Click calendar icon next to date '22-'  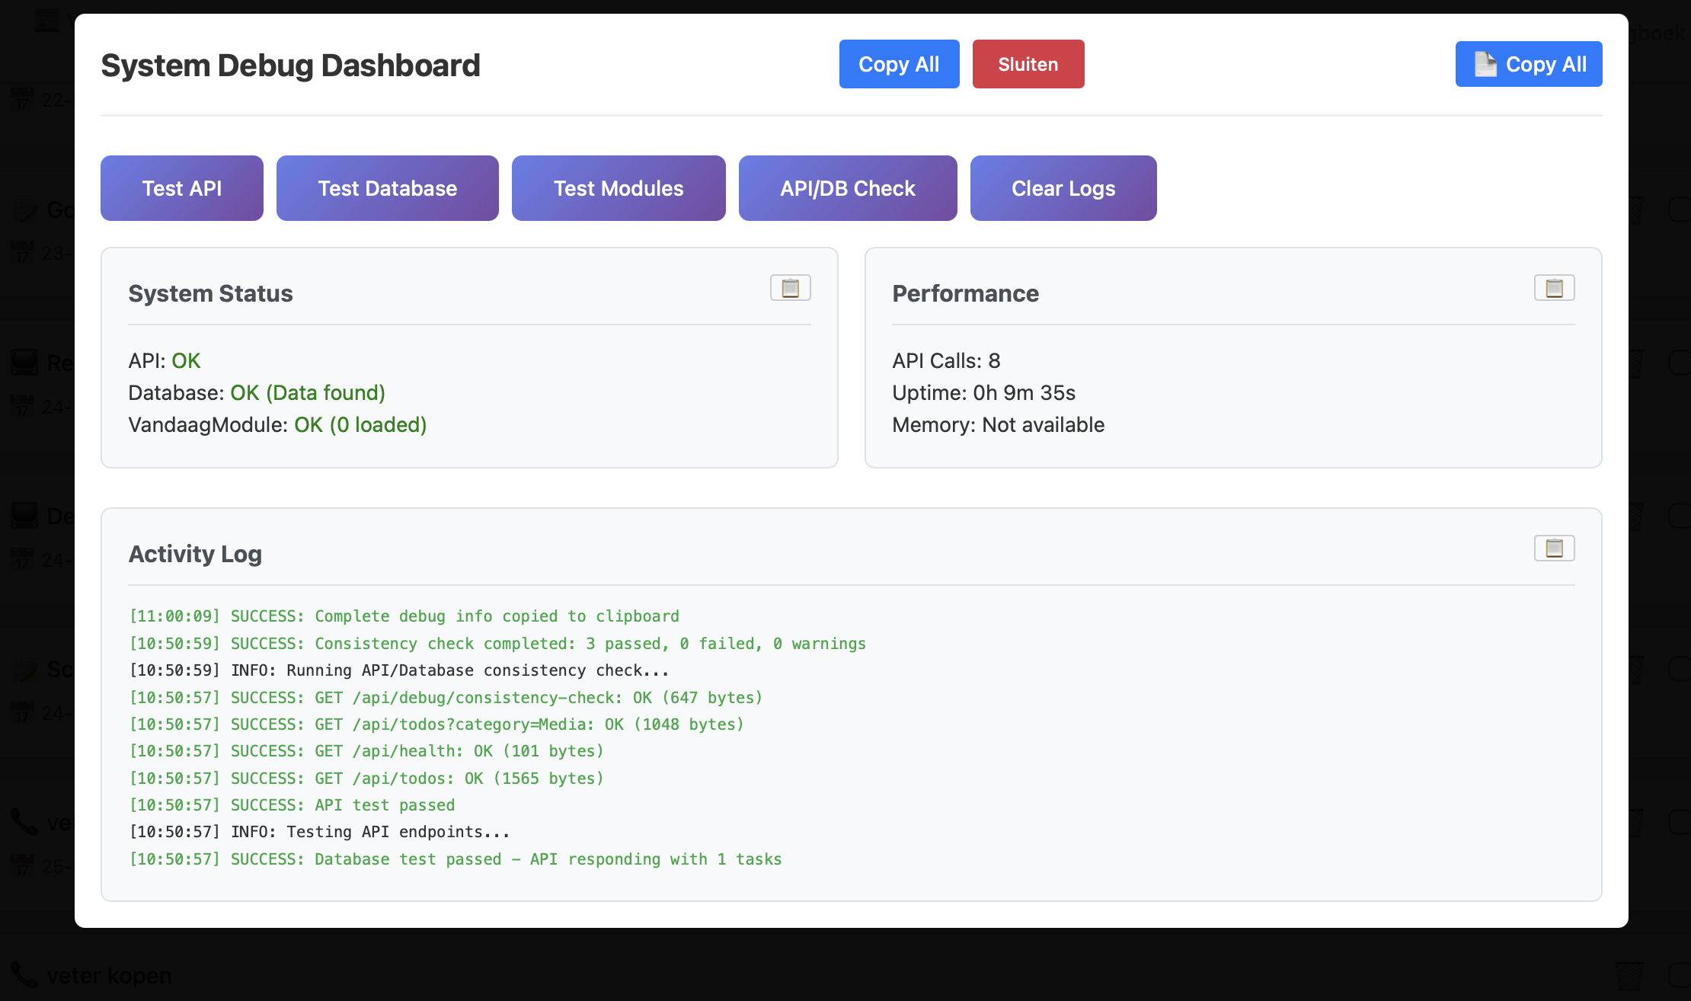tap(22, 99)
